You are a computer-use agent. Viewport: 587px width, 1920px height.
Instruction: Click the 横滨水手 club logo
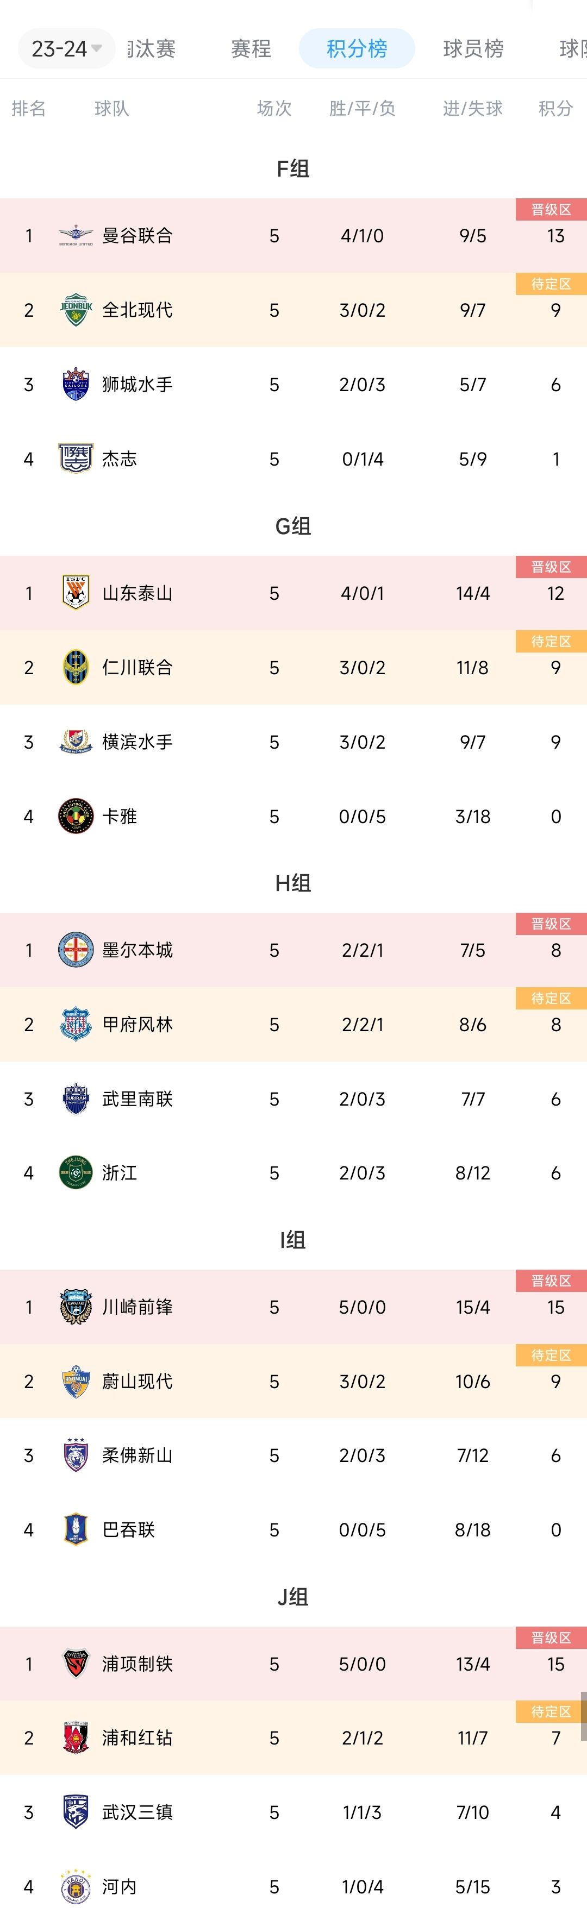point(76,742)
